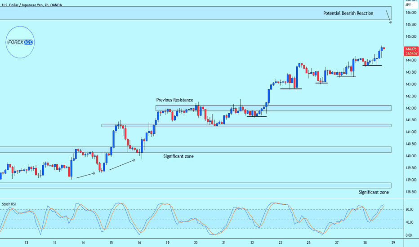Select date 14 on the time axis
This screenshot has width=419, height=247.
coord(83,243)
